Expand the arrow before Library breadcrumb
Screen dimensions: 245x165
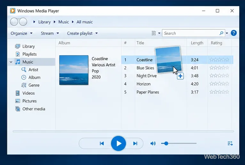34,22
